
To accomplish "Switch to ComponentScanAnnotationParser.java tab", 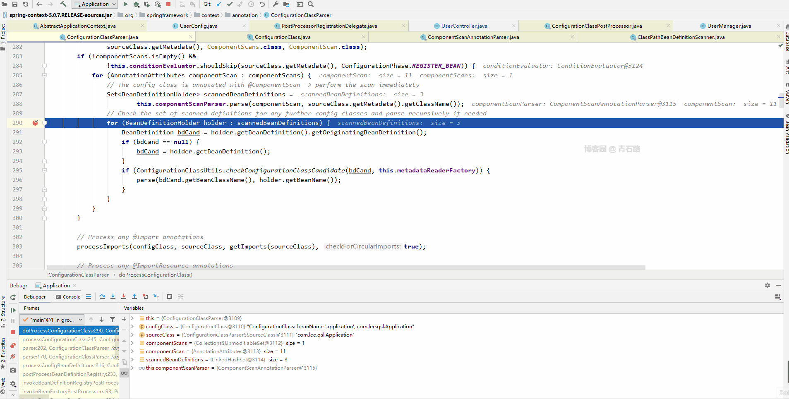I will [x=473, y=37].
